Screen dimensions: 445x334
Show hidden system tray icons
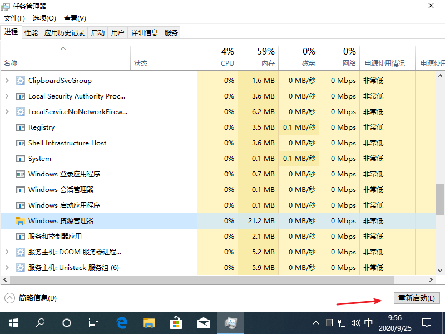tap(316, 322)
